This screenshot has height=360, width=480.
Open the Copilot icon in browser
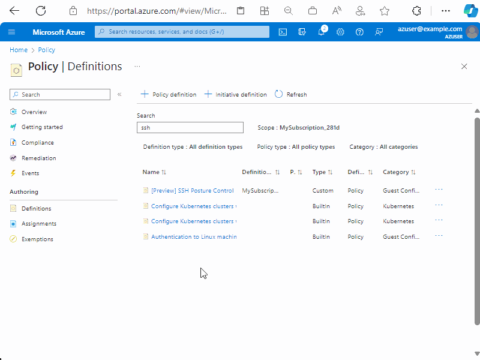coord(470,11)
